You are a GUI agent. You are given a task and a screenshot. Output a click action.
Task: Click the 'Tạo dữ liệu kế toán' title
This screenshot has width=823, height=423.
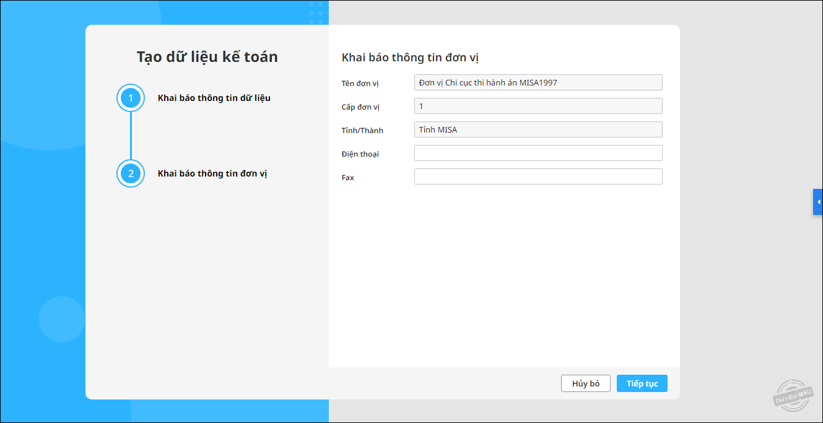[207, 57]
